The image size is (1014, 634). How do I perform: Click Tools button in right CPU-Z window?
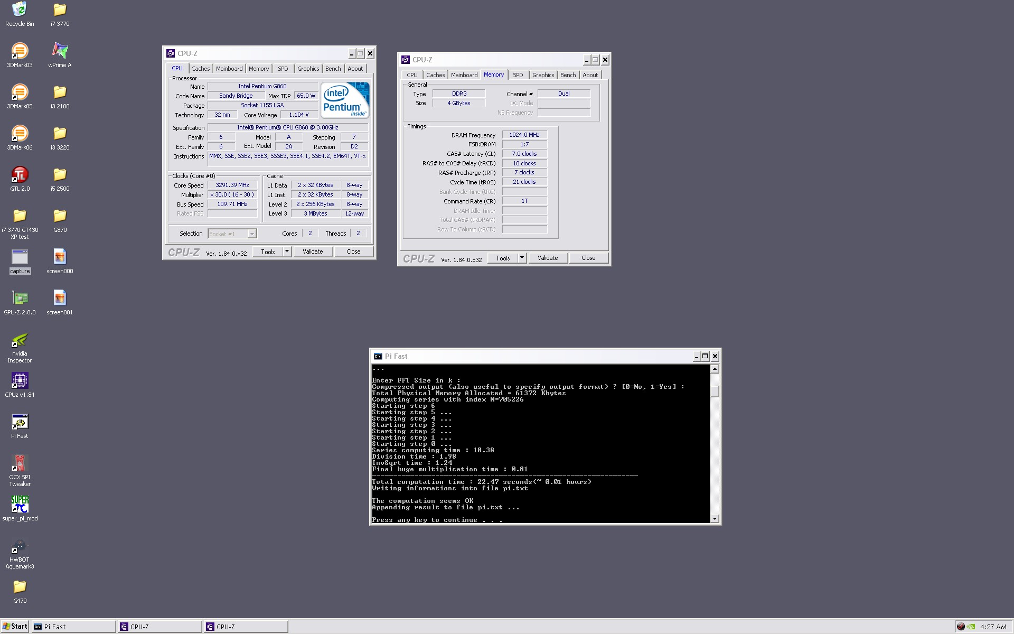(503, 258)
